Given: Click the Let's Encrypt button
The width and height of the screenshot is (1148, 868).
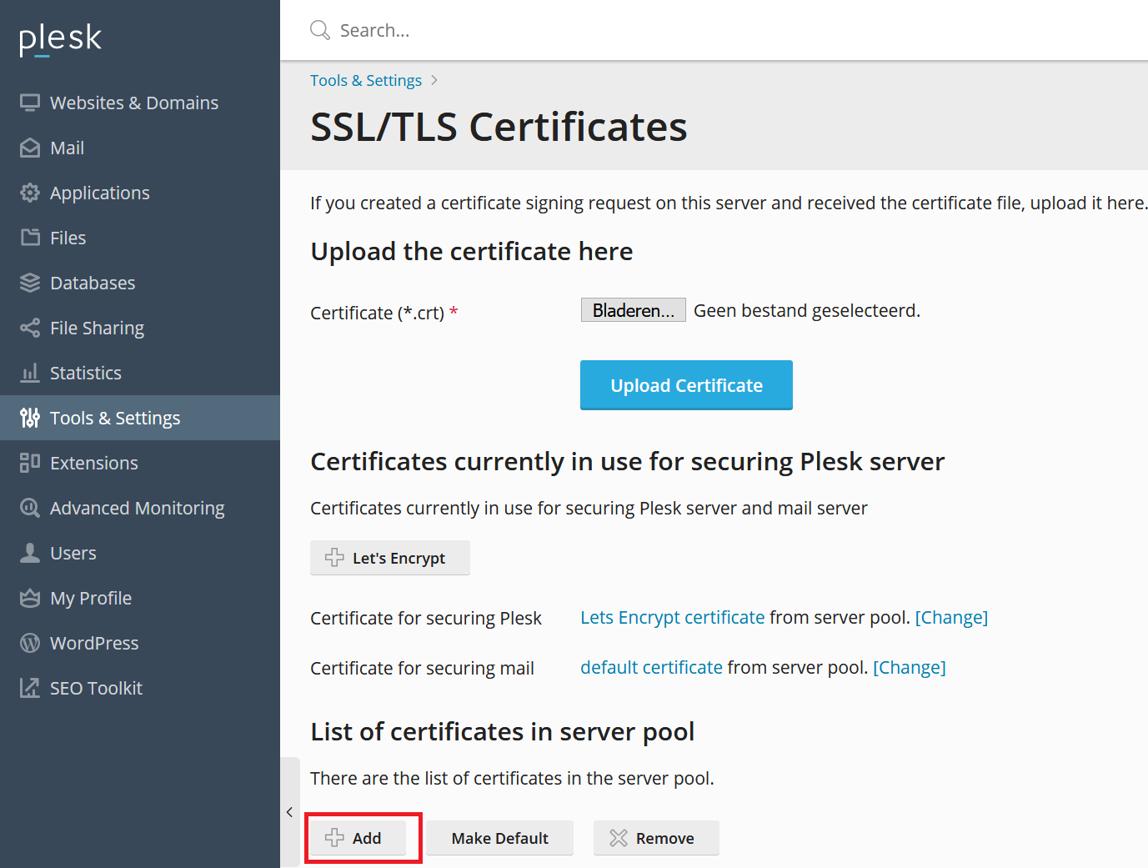Looking at the screenshot, I should point(390,558).
